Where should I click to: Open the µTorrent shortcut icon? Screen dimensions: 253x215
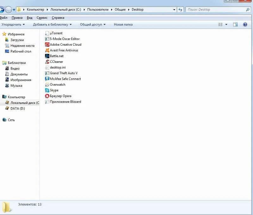click(47, 33)
